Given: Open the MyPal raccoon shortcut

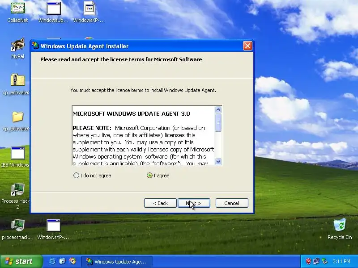Looking at the screenshot, I should click(x=17, y=48).
